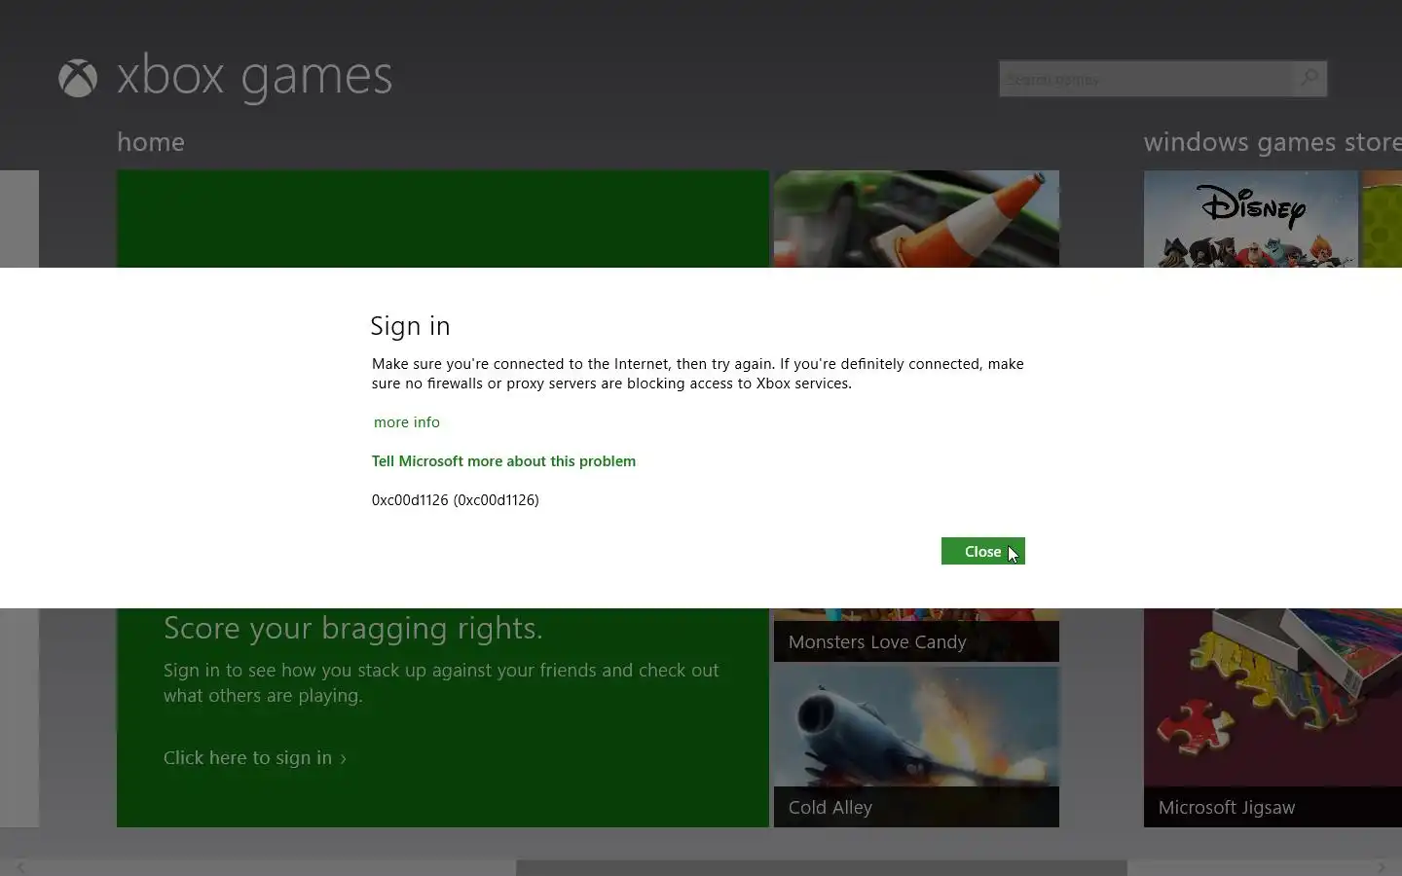Click the horizontal scrollbar thumb
The image size is (1402, 876).
pos(821,867)
